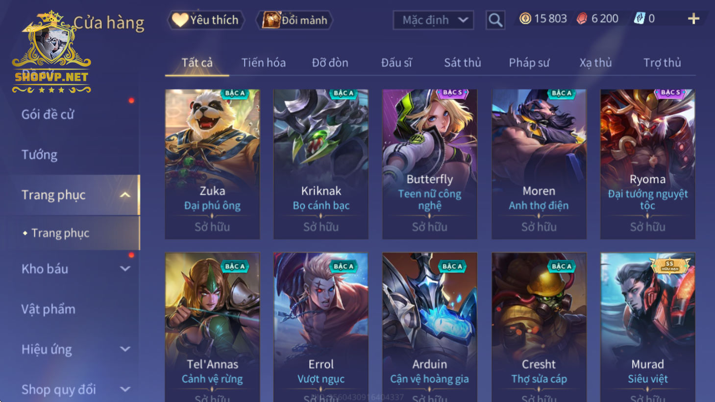Expand the Shop quy đổi section
715x402 pixels.
[x=125, y=389]
